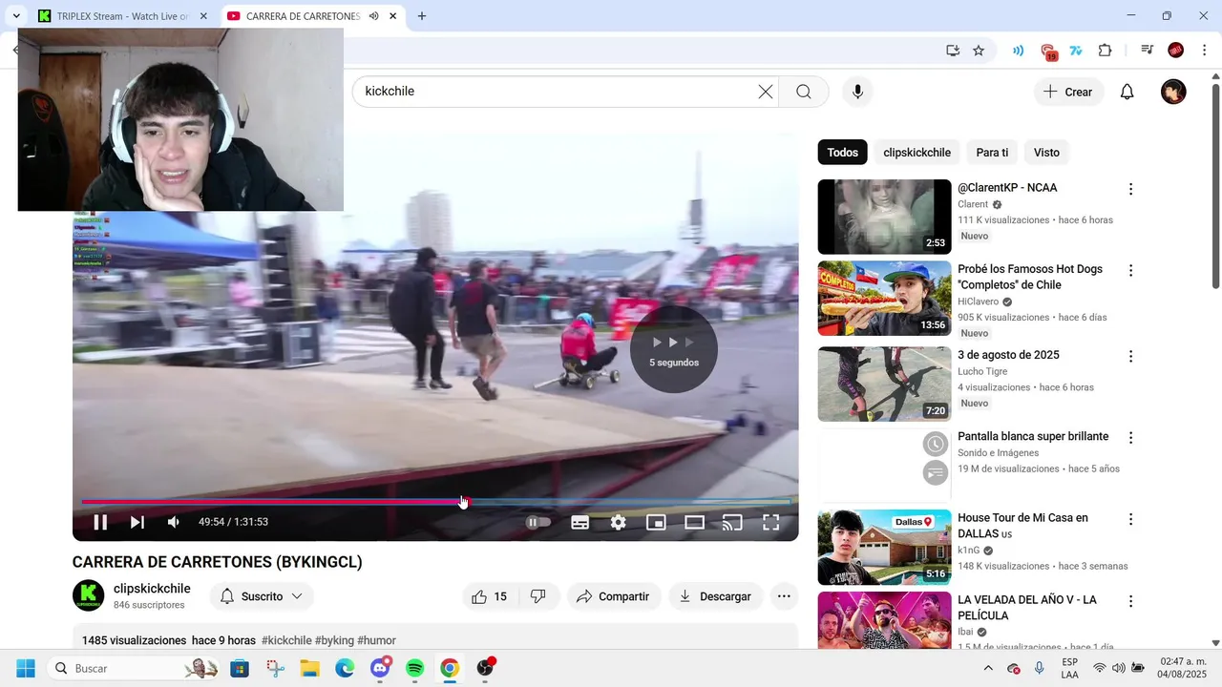Expand the Suscrito notification dropdown

click(x=262, y=596)
